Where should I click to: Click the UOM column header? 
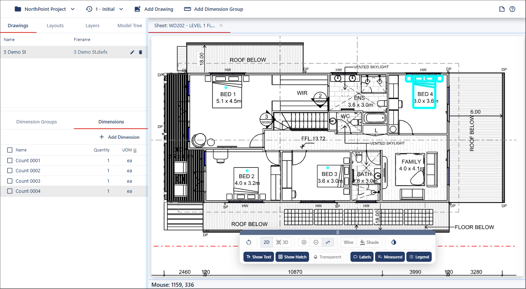coord(127,150)
